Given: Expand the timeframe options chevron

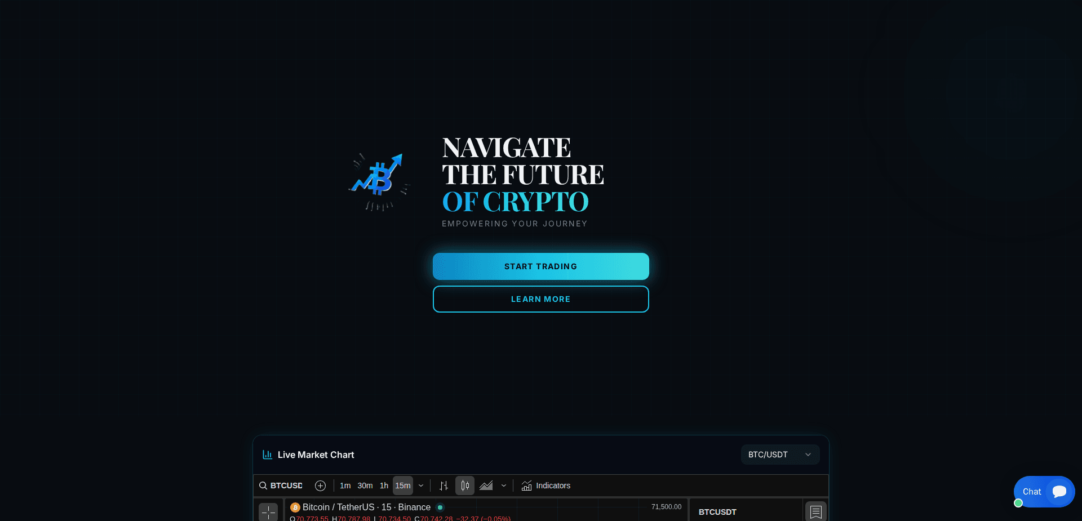Looking at the screenshot, I should pos(421,486).
